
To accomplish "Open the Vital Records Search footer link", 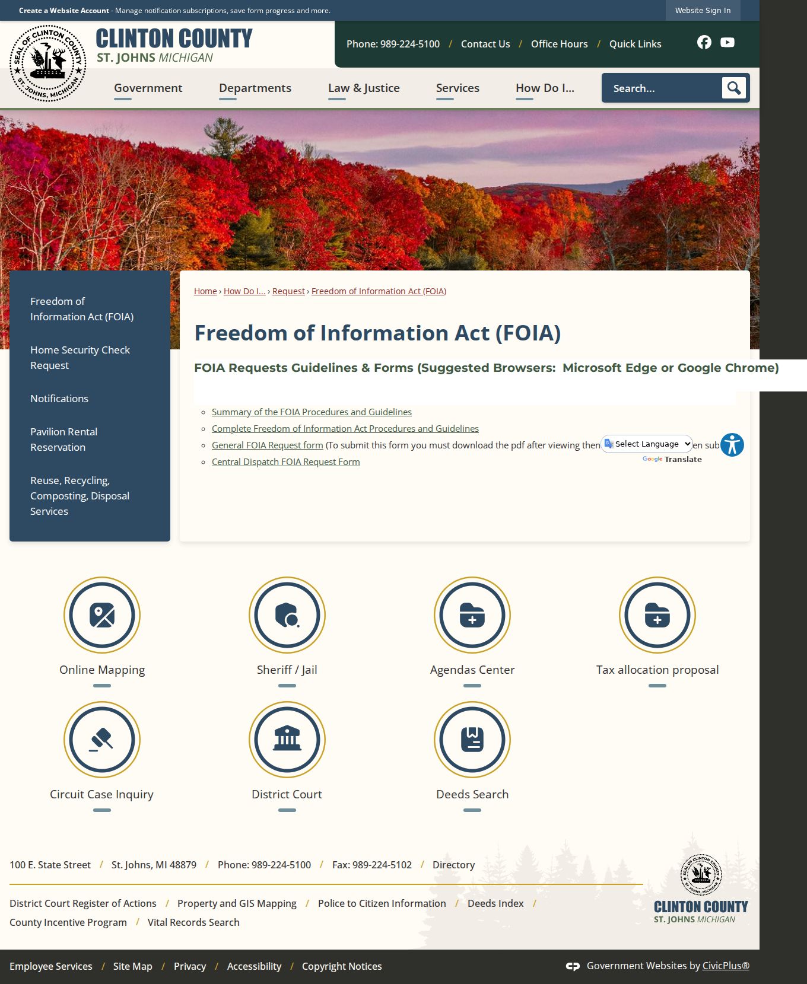I will click(x=193, y=922).
